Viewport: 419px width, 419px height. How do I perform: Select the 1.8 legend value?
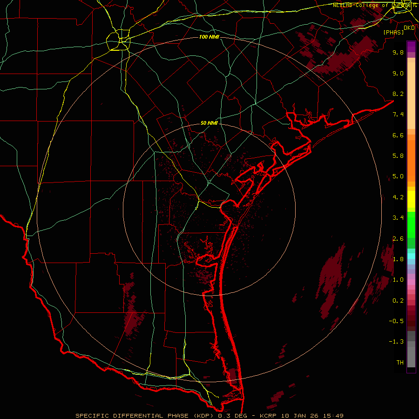click(398, 259)
